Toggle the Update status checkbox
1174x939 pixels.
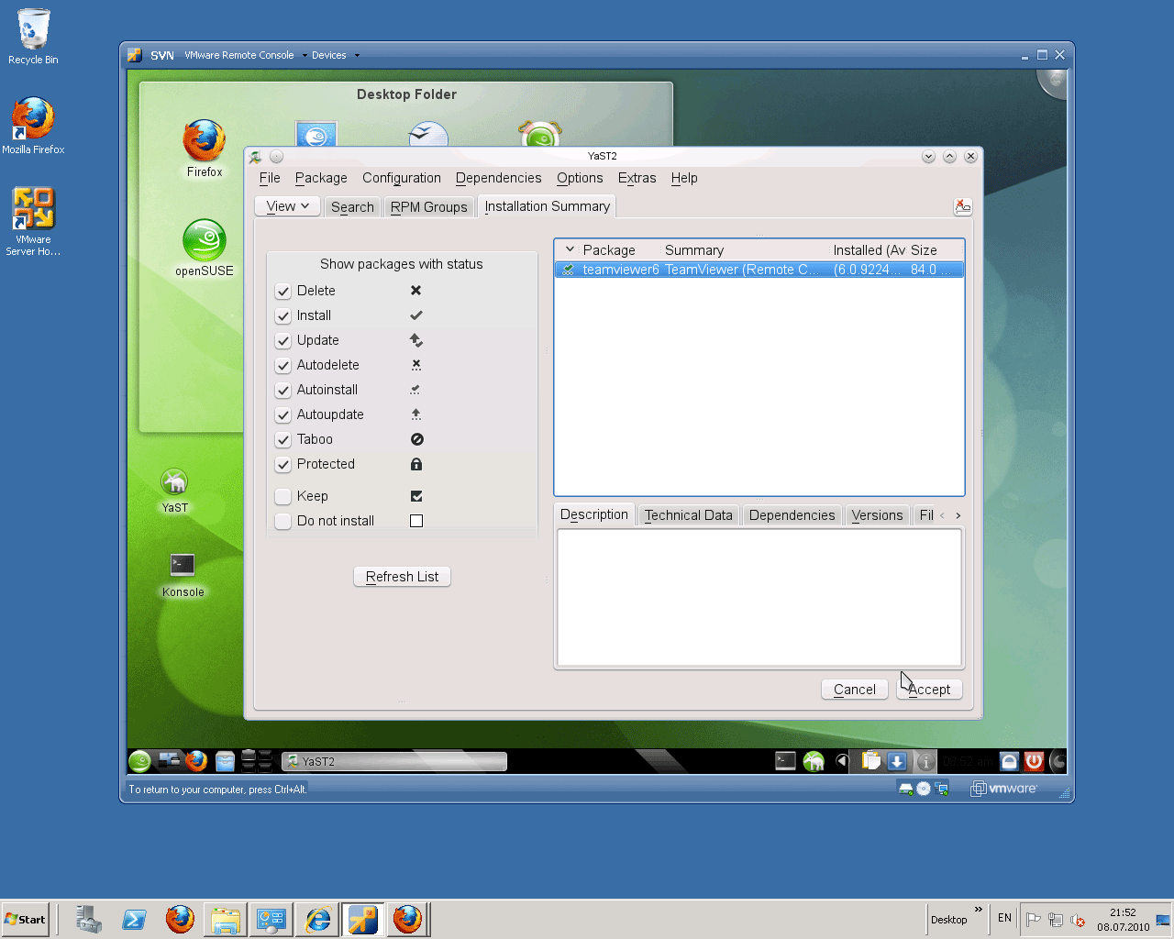283,341
